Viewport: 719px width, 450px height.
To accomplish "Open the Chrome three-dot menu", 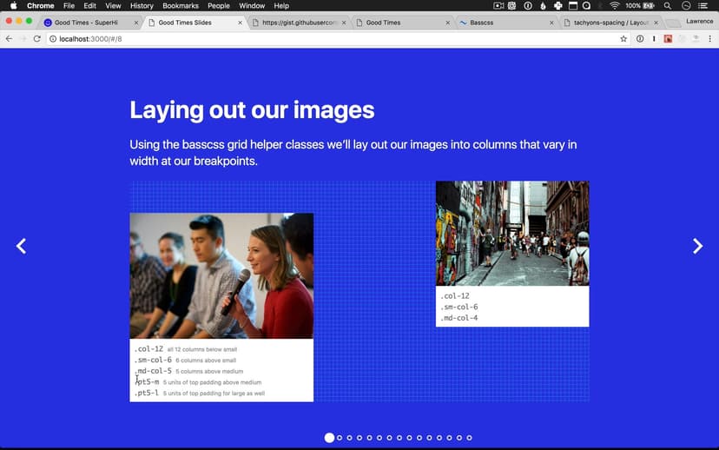I will pyautogui.click(x=710, y=39).
